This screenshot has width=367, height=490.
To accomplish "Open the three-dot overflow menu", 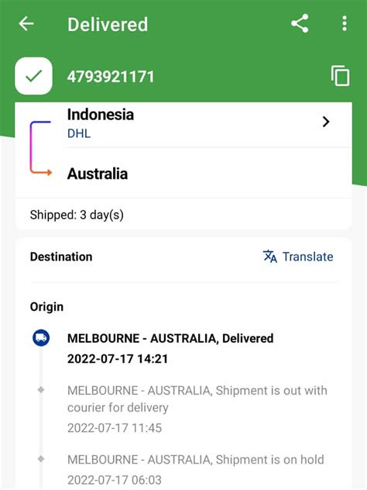I will (x=345, y=24).
